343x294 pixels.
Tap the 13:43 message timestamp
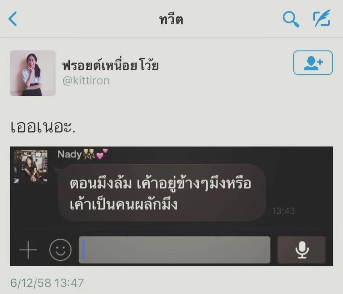pyautogui.click(x=283, y=211)
